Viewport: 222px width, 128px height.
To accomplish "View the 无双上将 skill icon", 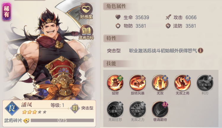I will (183, 83).
